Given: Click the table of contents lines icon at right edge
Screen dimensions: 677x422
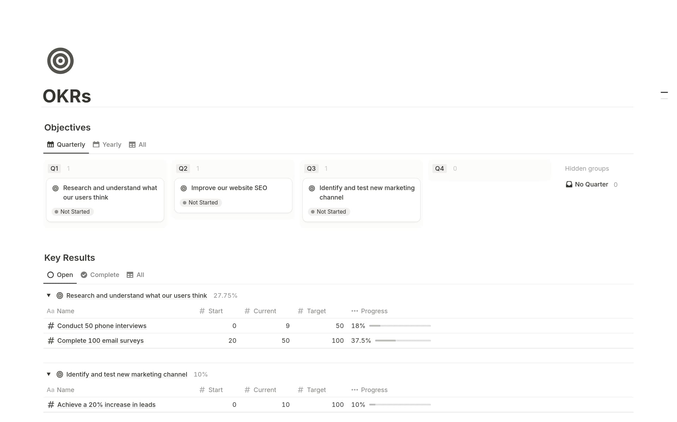Looking at the screenshot, I should 664,95.
